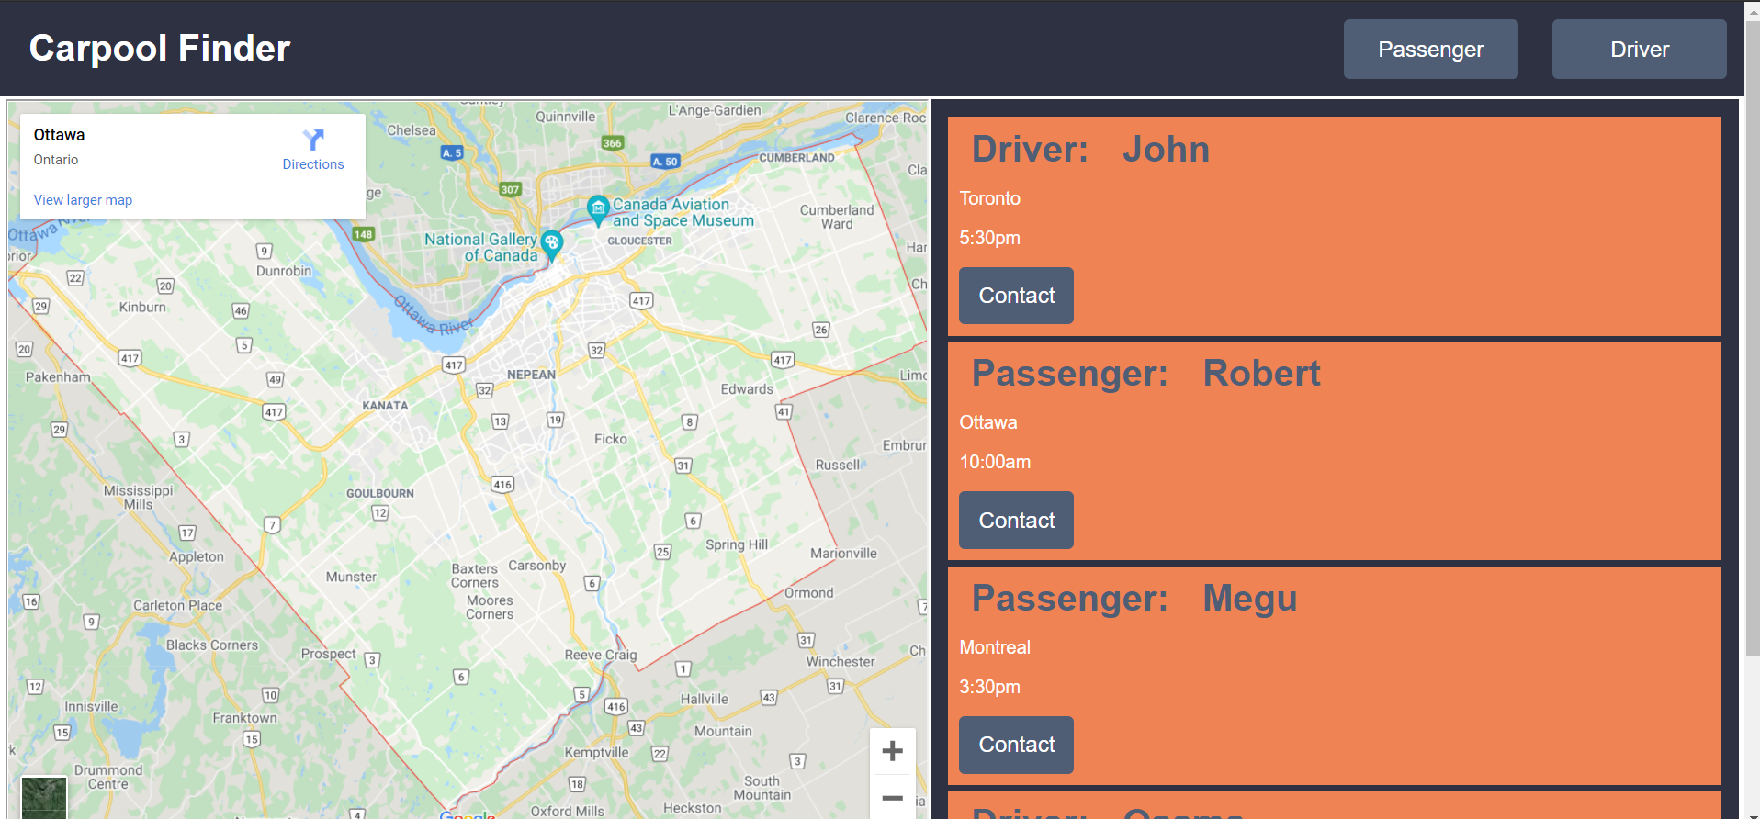Contact driver John
The height and width of the screenshot is (819, 1760).
1016,296
